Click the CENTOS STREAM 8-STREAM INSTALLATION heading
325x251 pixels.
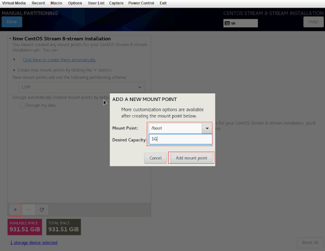pyautogui.click(x=273, y=13)
